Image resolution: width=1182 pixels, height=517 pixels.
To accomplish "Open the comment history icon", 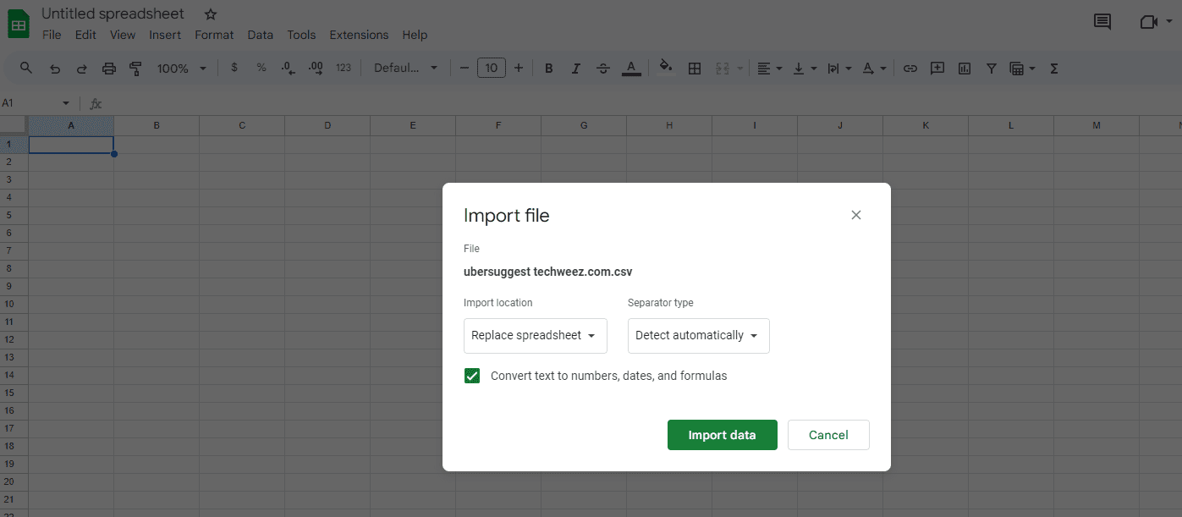I will tap(1102, 22).
